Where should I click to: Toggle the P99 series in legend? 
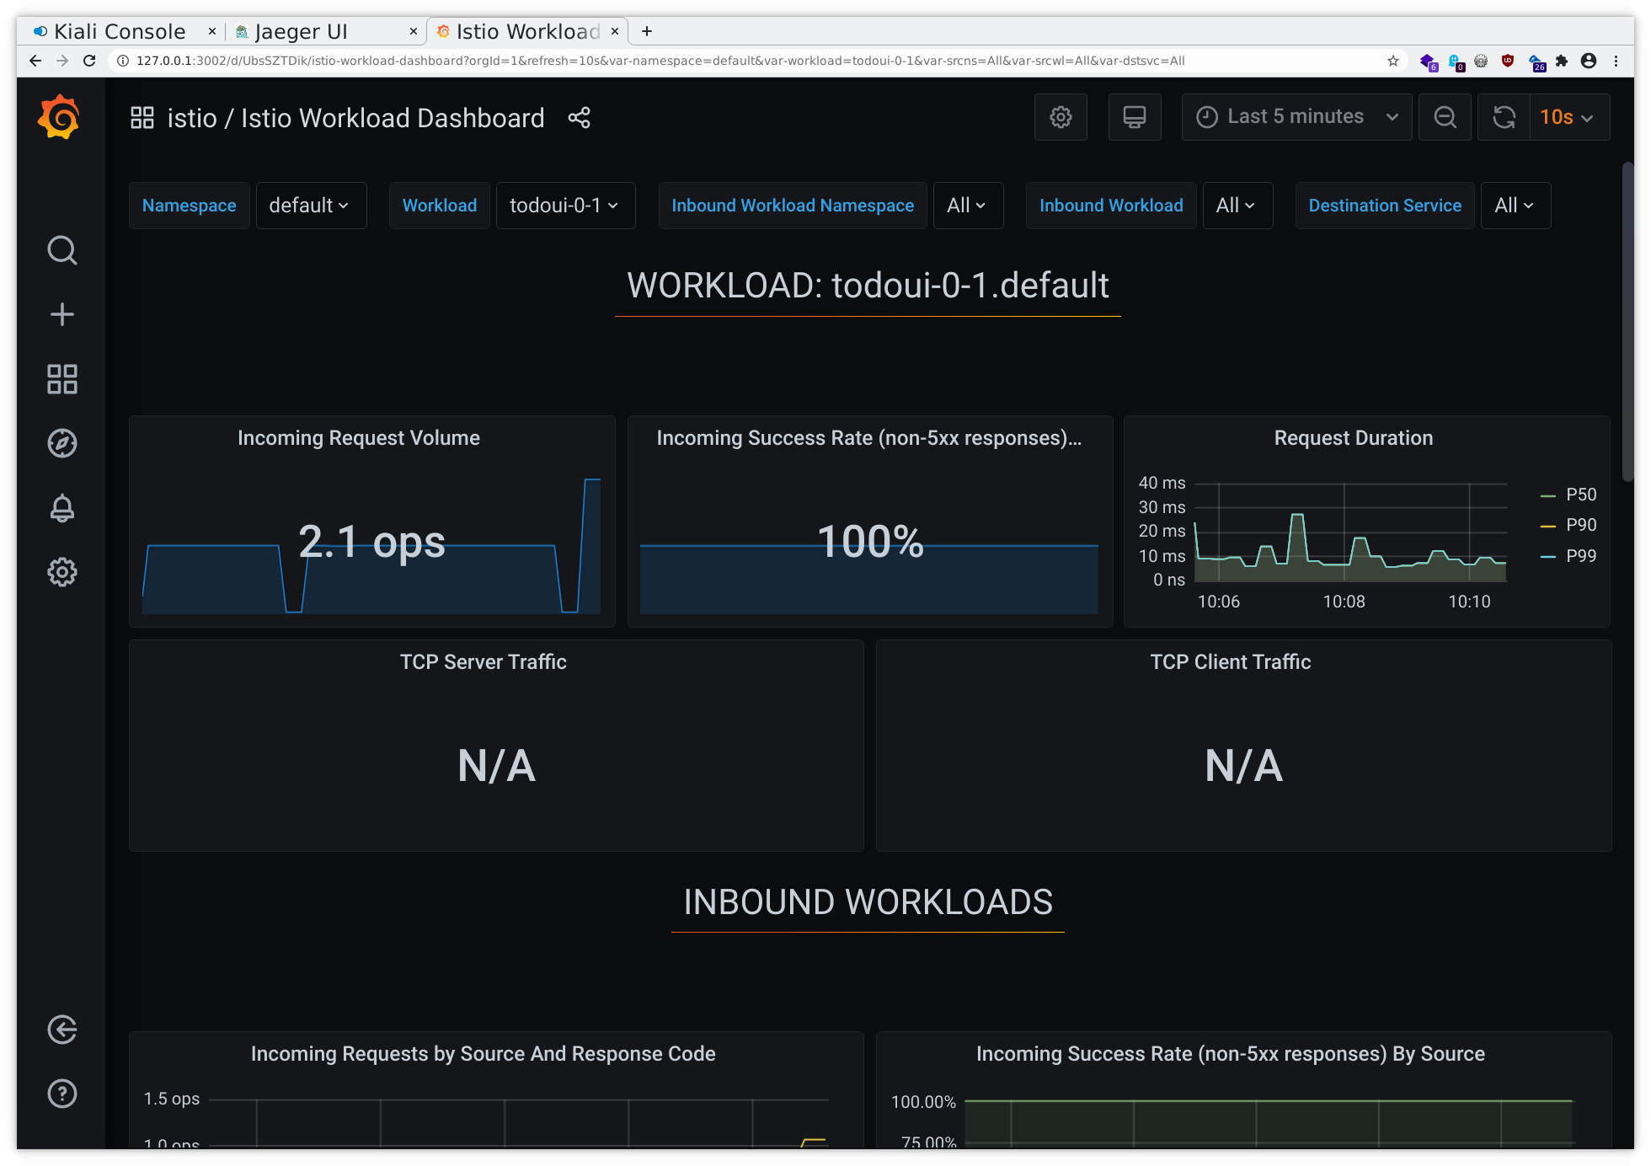point(1580,555)
